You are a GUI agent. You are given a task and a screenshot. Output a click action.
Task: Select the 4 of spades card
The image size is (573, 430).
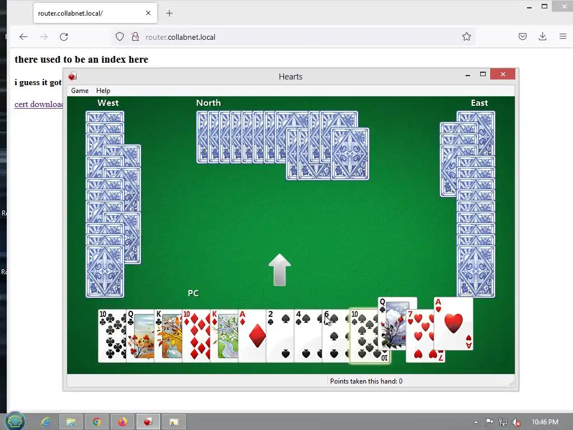(308, 336)
